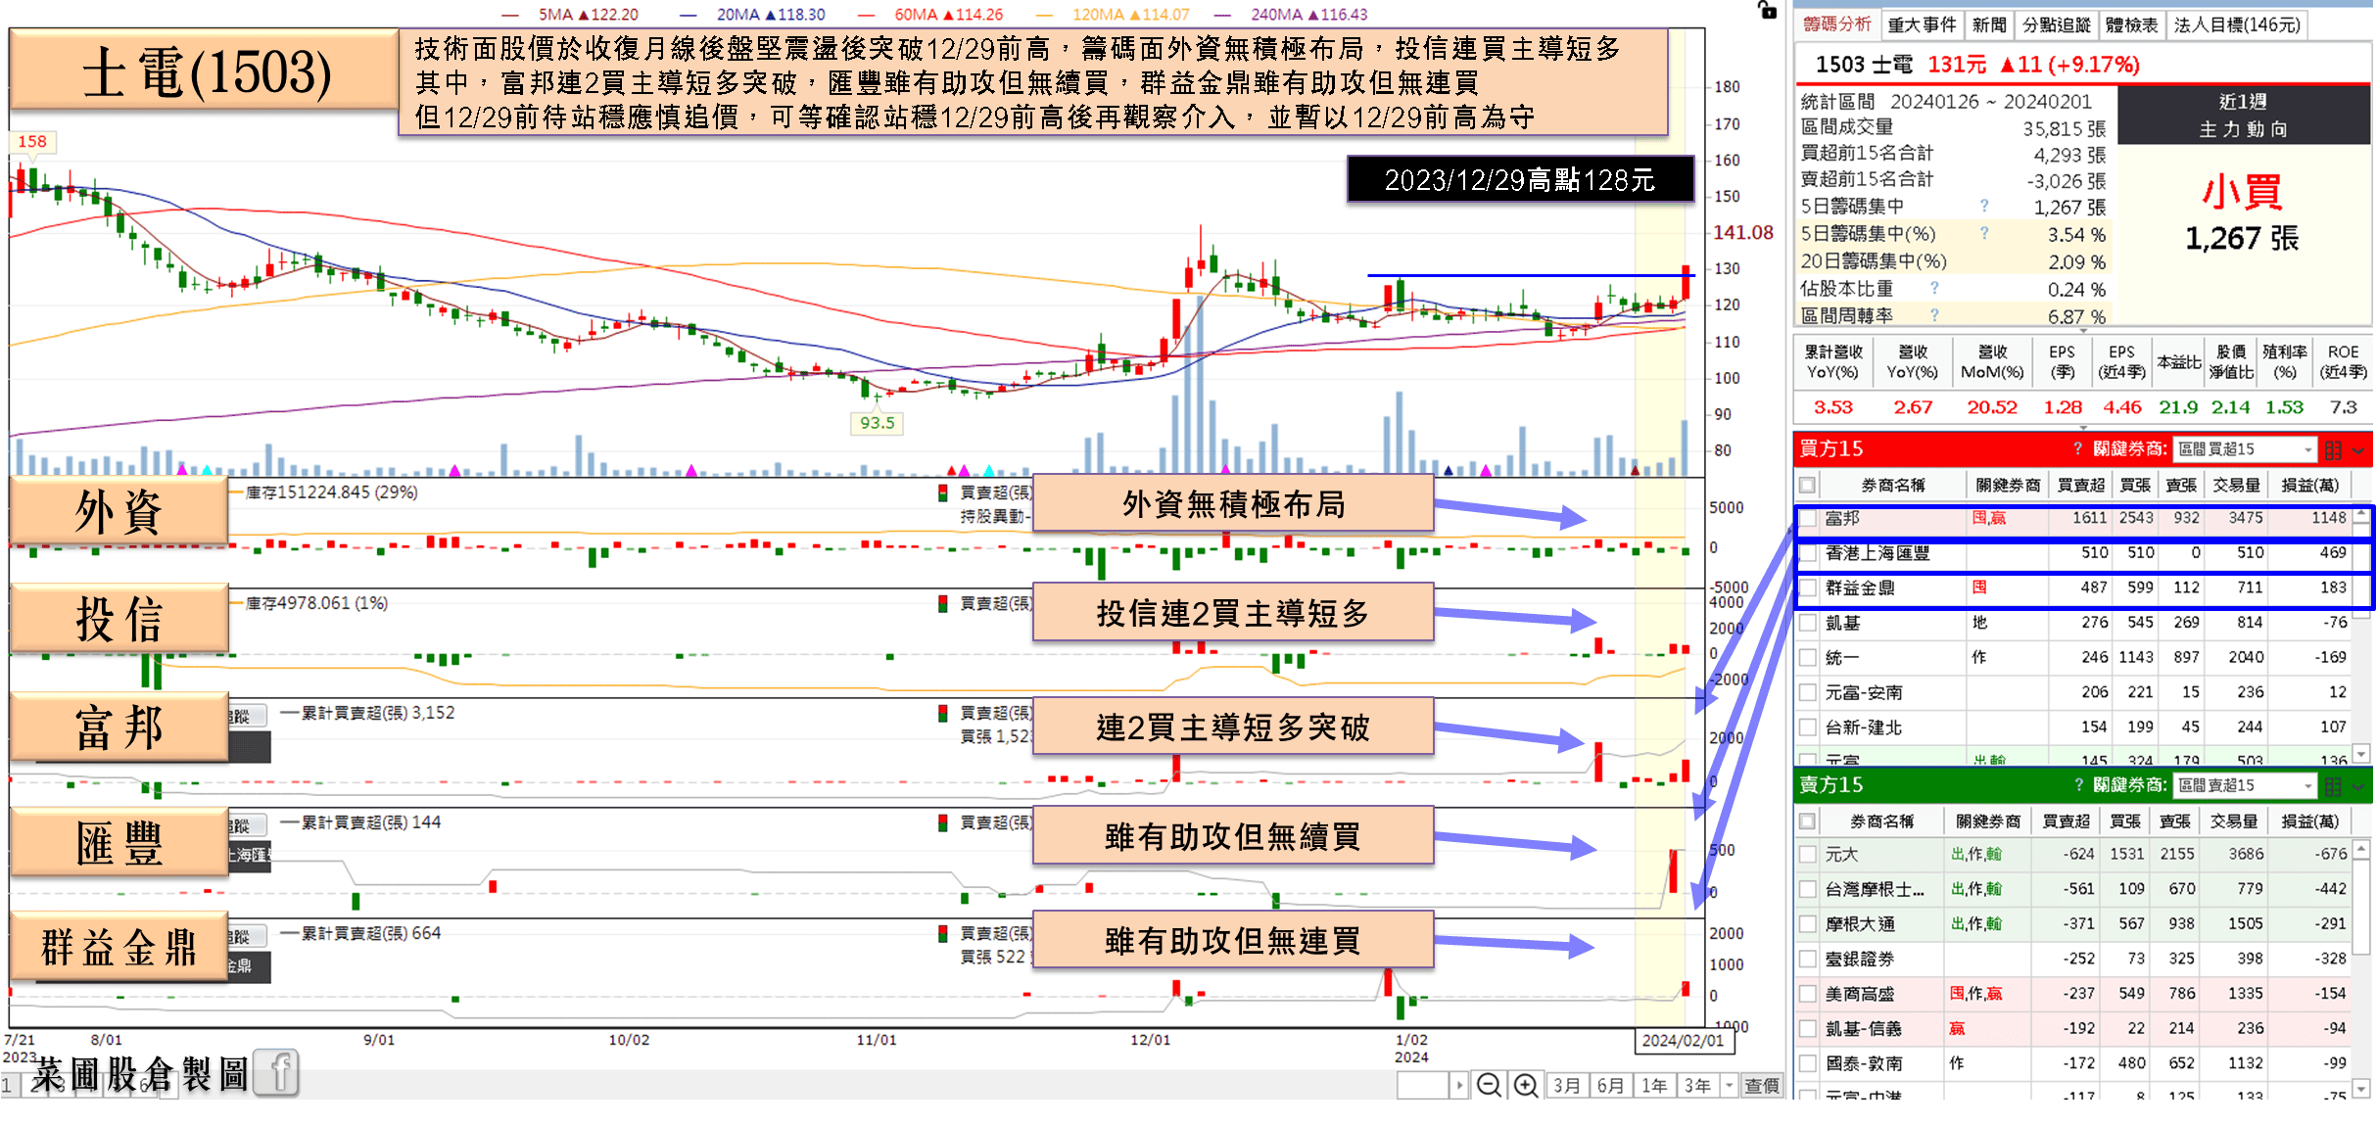This screenshot has width=2376, height=1126.
Task: Click the 60MA 114.26 legend label
Action: pyautogui.click(x=948, y=15)
